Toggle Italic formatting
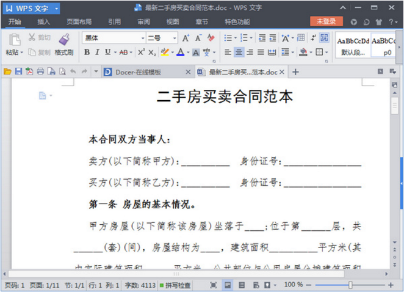Viewport: 404px width, 292px height. tap(97, 53)
